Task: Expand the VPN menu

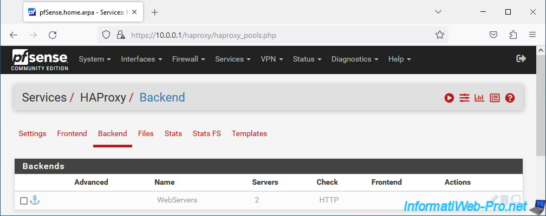Action: (272, 59)
